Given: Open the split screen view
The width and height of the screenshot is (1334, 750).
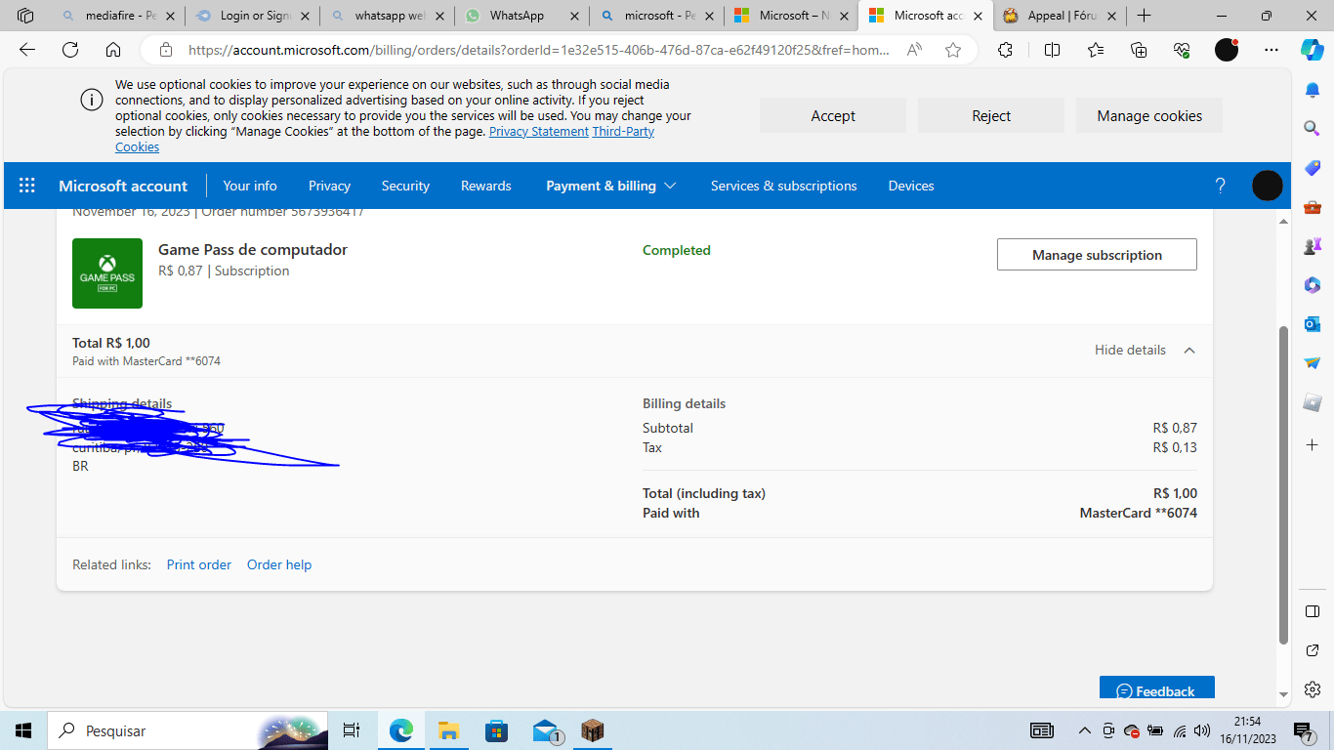Looking at the screenshot, I should (1052, 50).
